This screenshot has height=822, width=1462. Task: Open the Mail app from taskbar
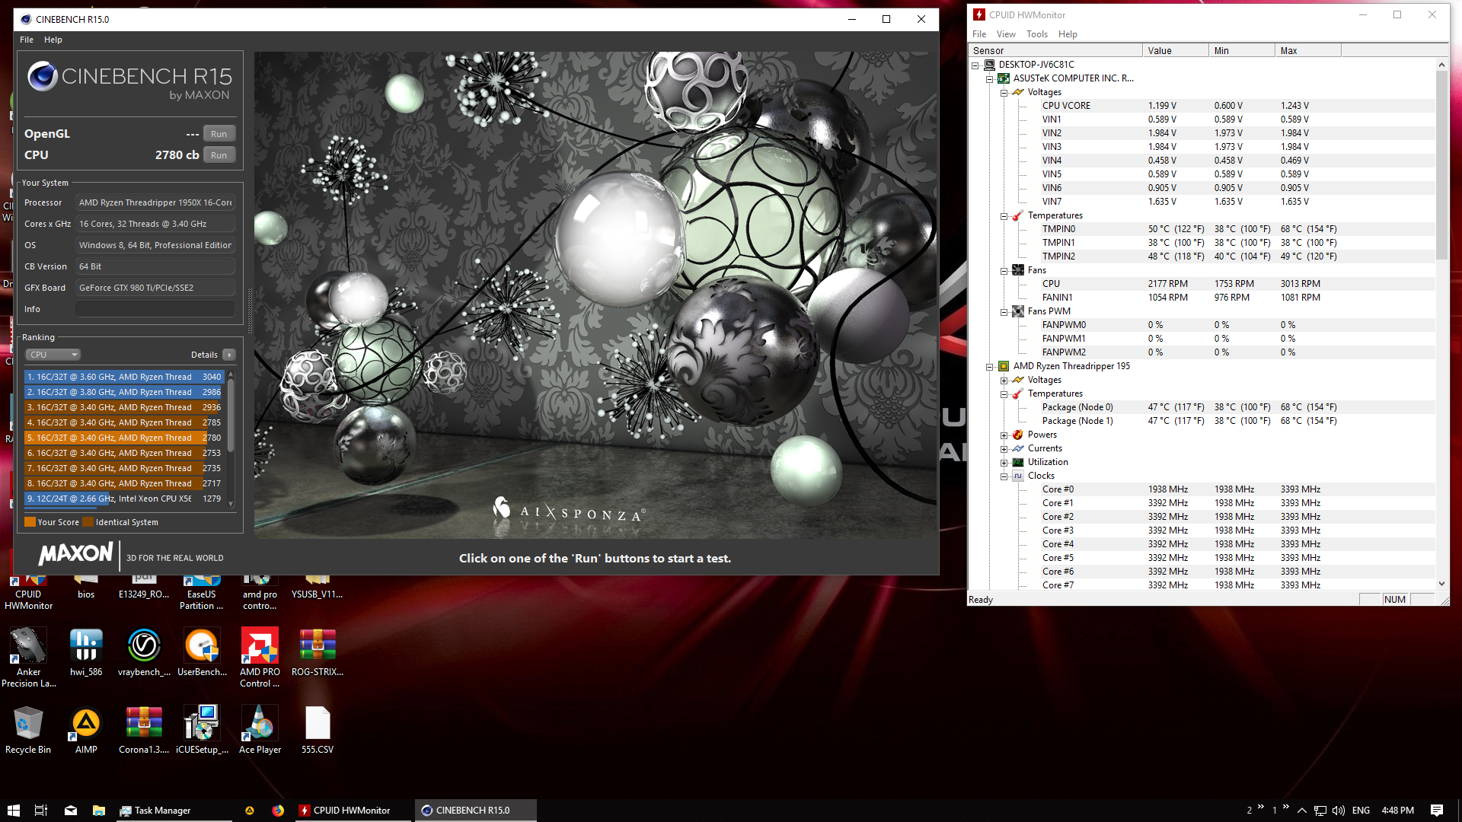pyautogui.click(x=71, y=811)
